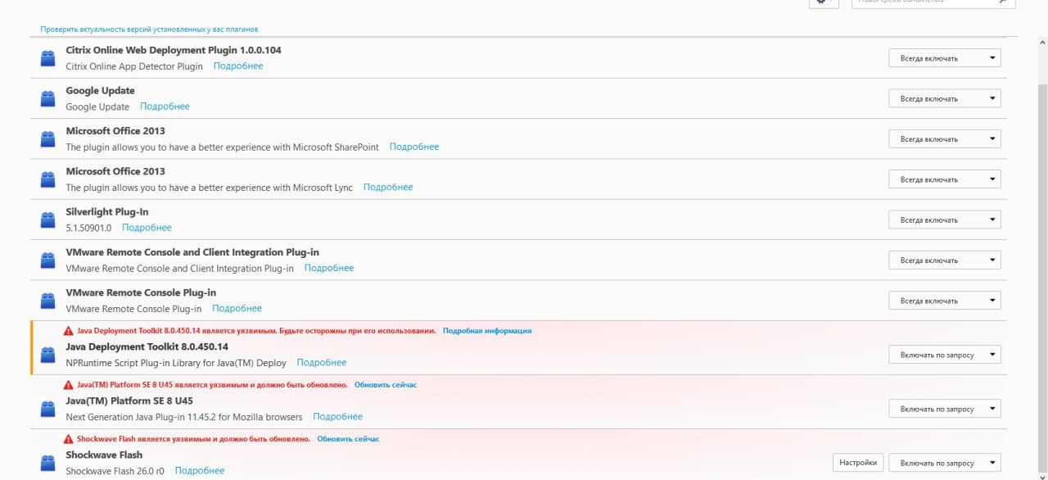Click the red 'Shockwave Flash является уязвимым' warning text
Viewport: 1048px width, 480px height.
(x=194, y=439)
